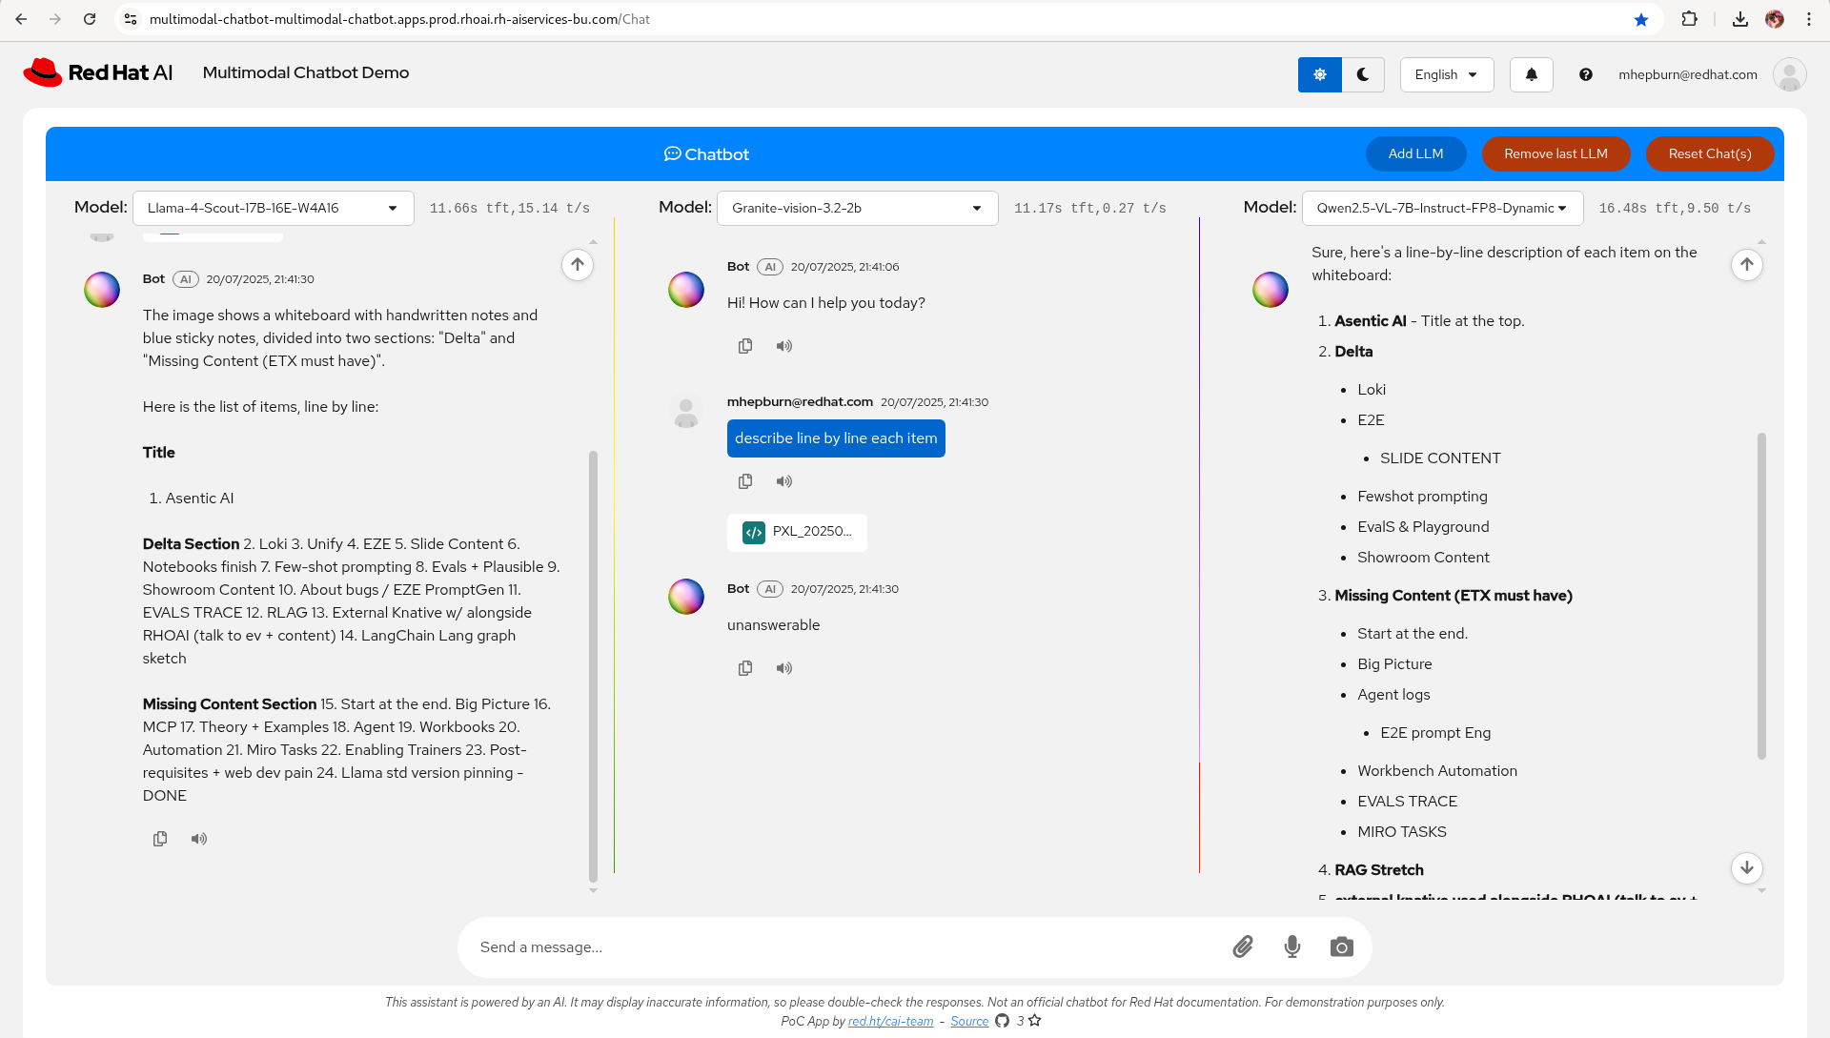The image size is (1830, 1038).
Task: Click the 'RAG Stretch' list item
Action: pos(1379,870)
